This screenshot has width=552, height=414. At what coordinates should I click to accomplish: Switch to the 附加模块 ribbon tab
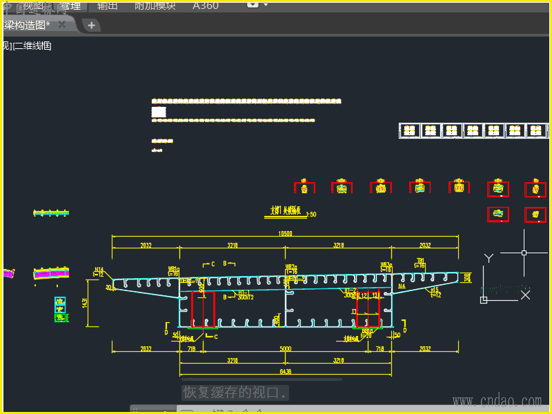[155, 6]
